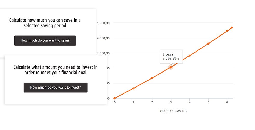
Task: Click the "How much do you want to save?" button
Action: click(45, 41)
